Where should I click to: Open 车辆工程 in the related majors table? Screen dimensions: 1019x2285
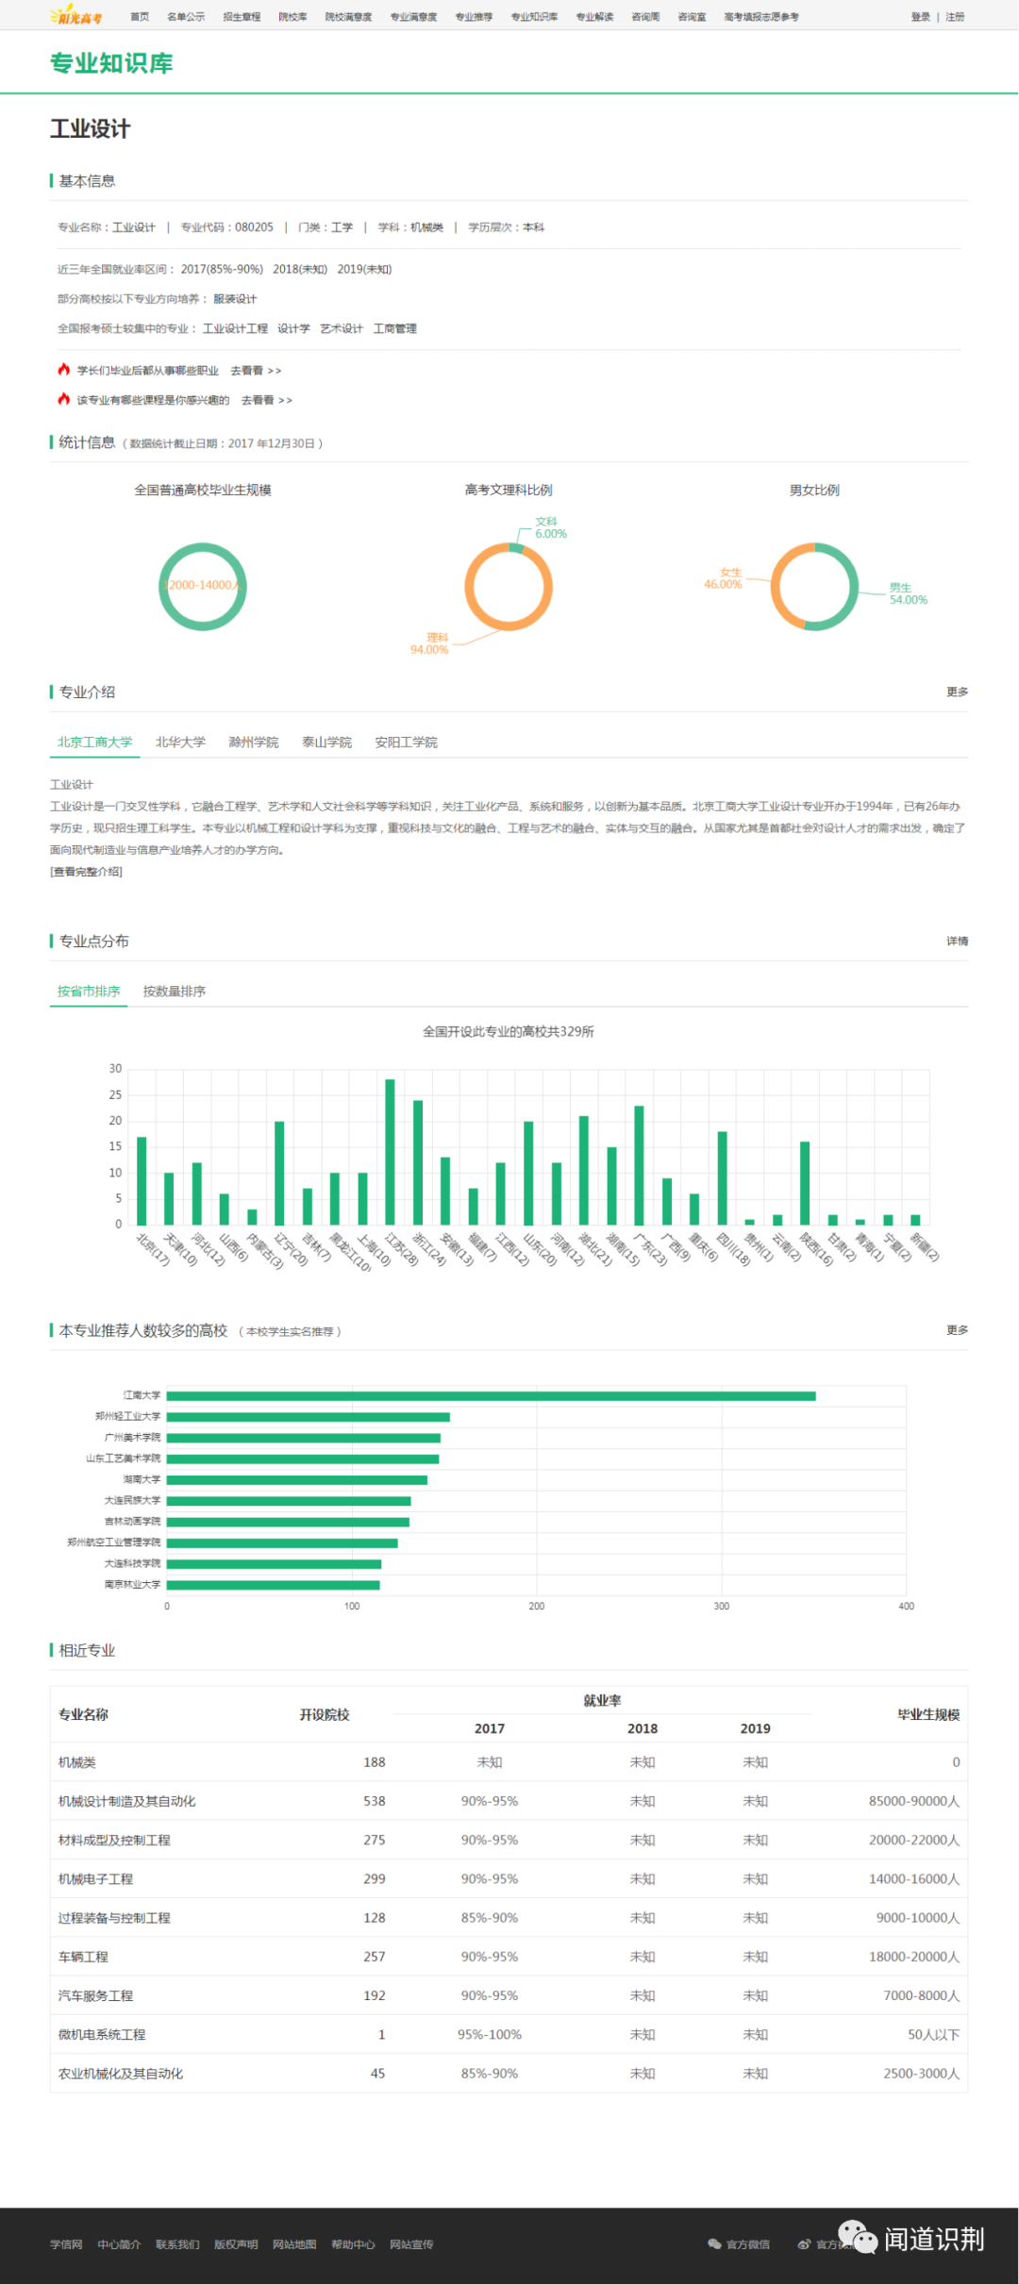coord(83,1957)
